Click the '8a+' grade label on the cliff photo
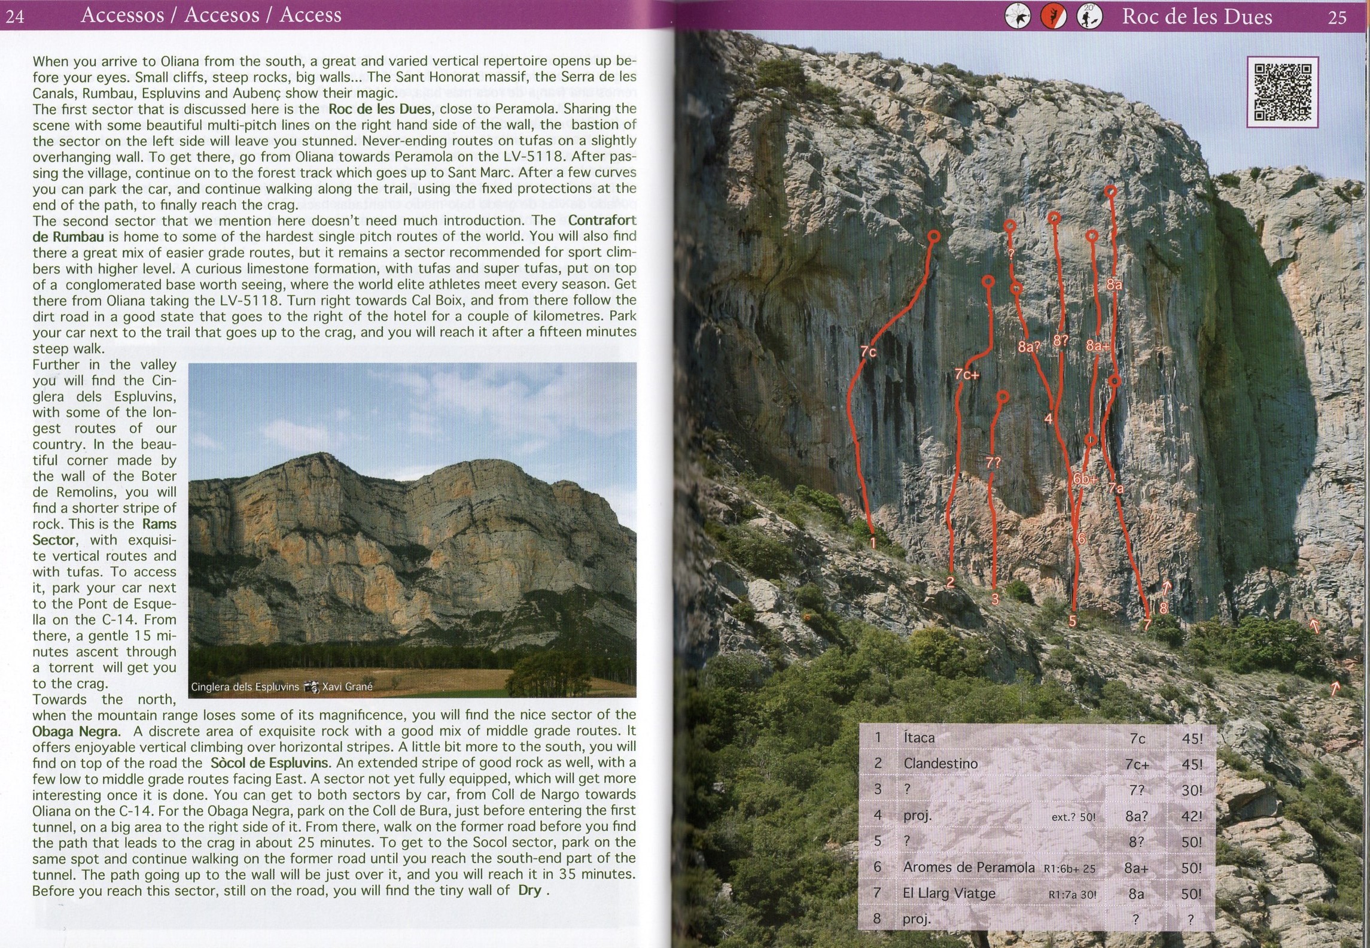Image resolution: width=1370 pixels, height=948 pixels. 1098,345
